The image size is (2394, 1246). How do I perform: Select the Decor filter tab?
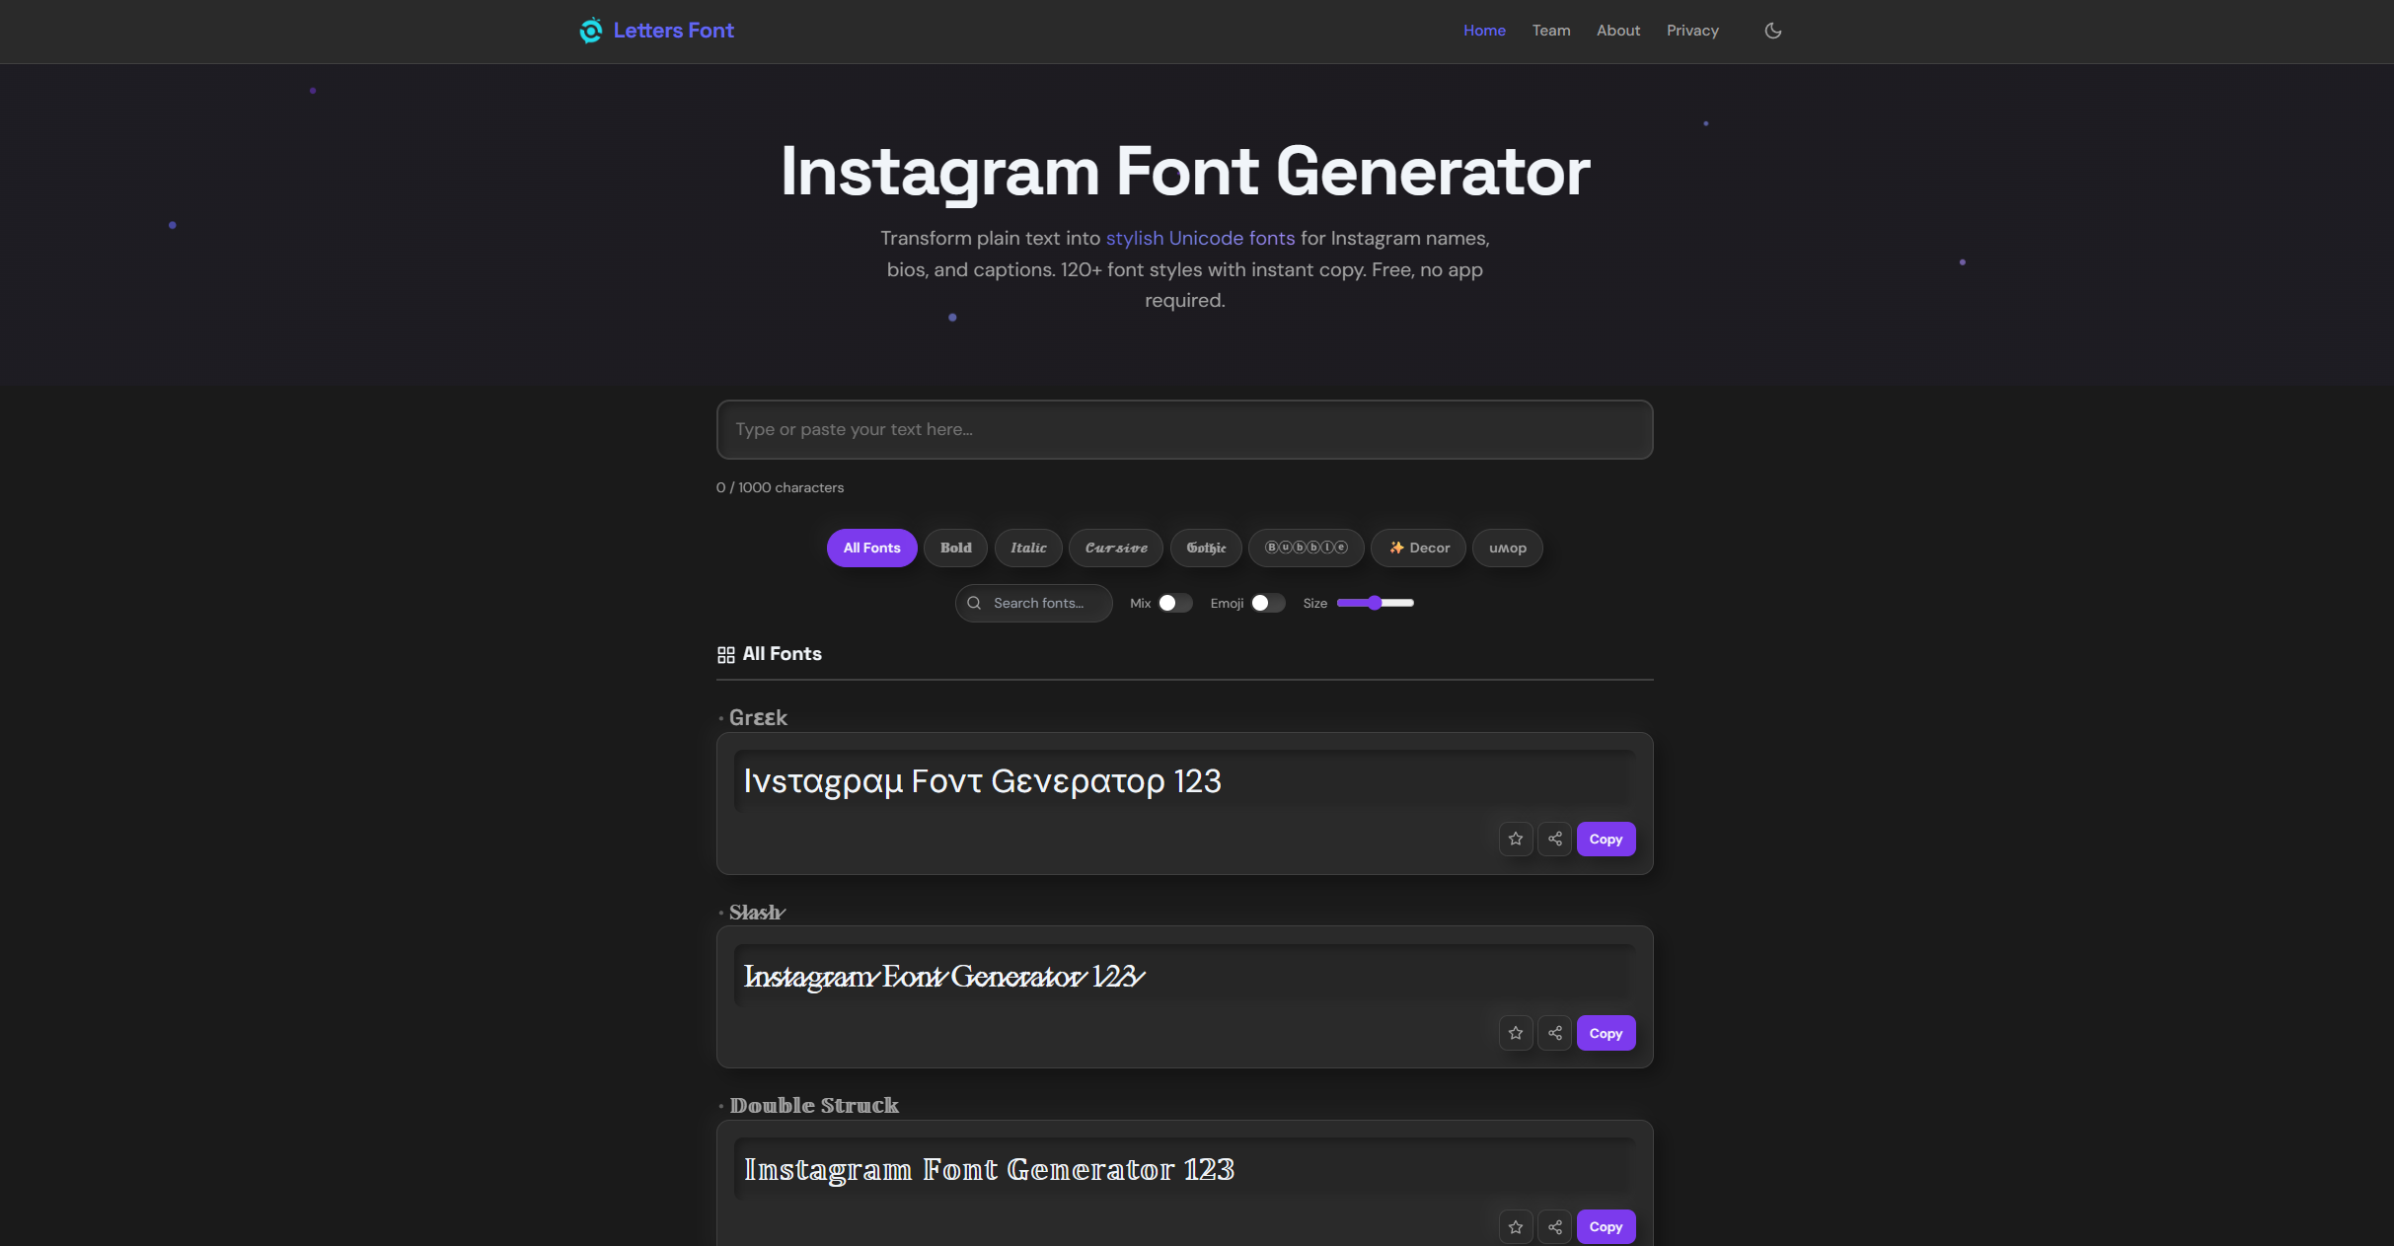[x=1418, y=548]
